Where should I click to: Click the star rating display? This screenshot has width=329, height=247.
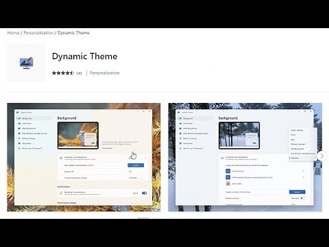(x=63, y=73)
